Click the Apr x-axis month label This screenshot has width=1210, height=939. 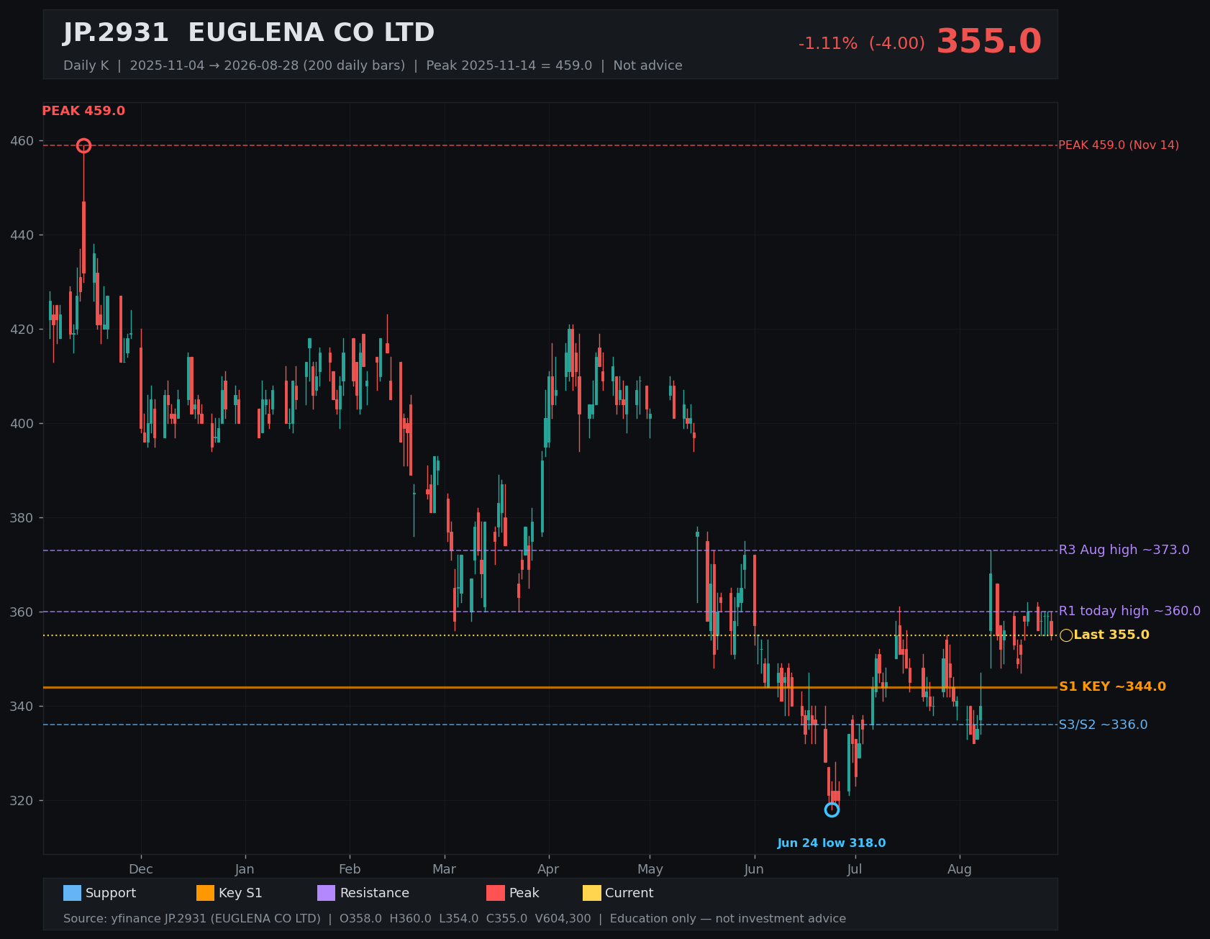pyautogui.click(x=549, y=869)
